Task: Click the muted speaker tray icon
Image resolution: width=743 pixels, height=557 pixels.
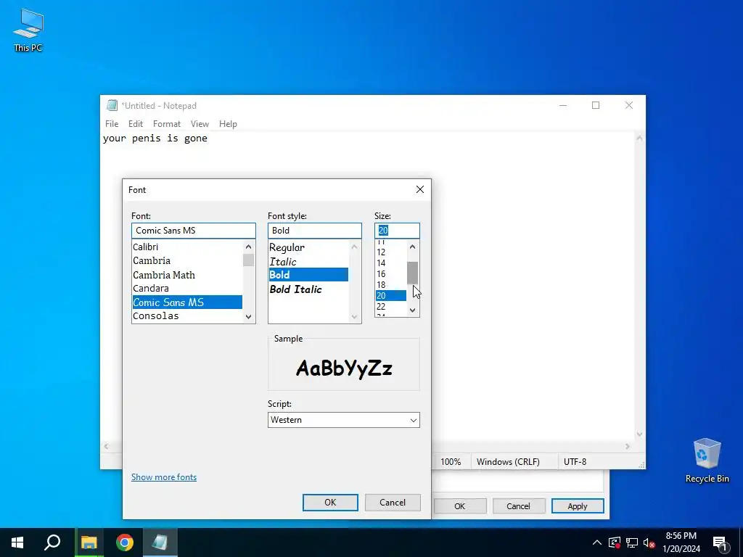Action: point(649,542)
